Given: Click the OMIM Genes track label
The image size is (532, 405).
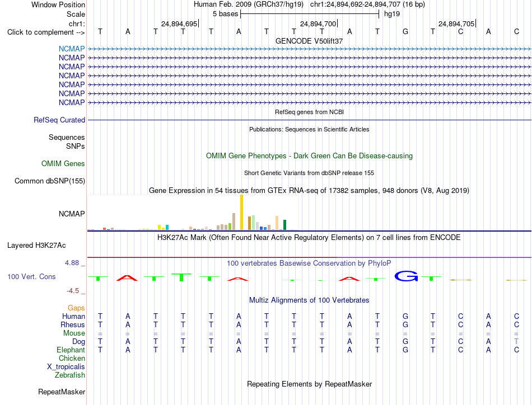Looking at the screenshot, I should pos(63,164).
